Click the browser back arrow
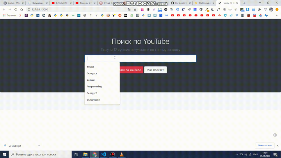 tap(4, 9)
